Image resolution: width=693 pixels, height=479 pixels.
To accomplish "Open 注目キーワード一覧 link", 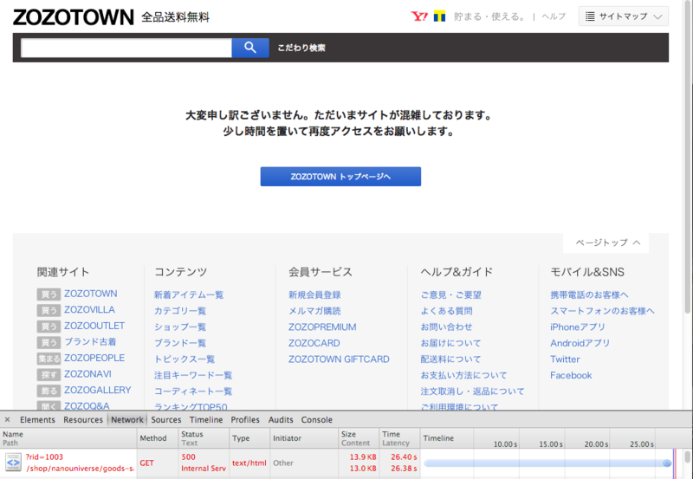I will [x=193, y=375].
